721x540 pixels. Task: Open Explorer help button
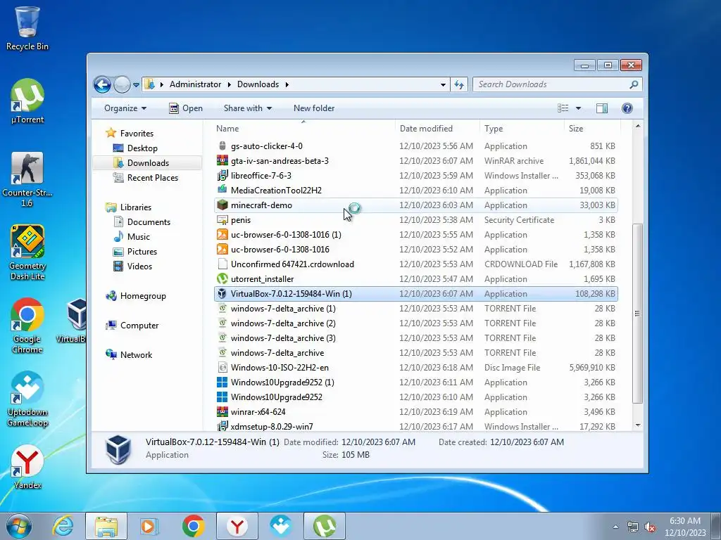(627, 108)
